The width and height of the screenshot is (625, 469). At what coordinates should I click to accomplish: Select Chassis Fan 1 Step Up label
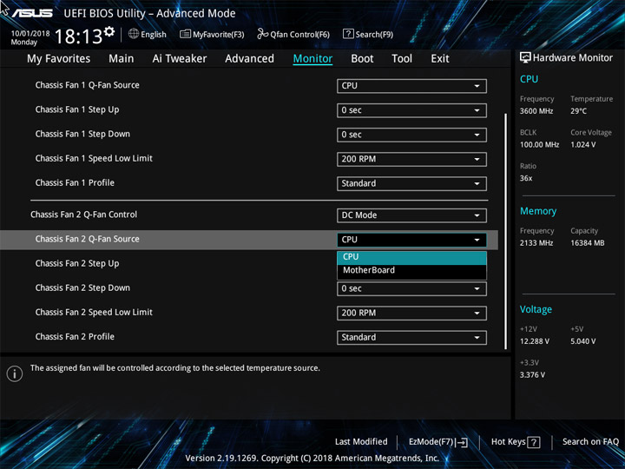(x=77, y=109)
